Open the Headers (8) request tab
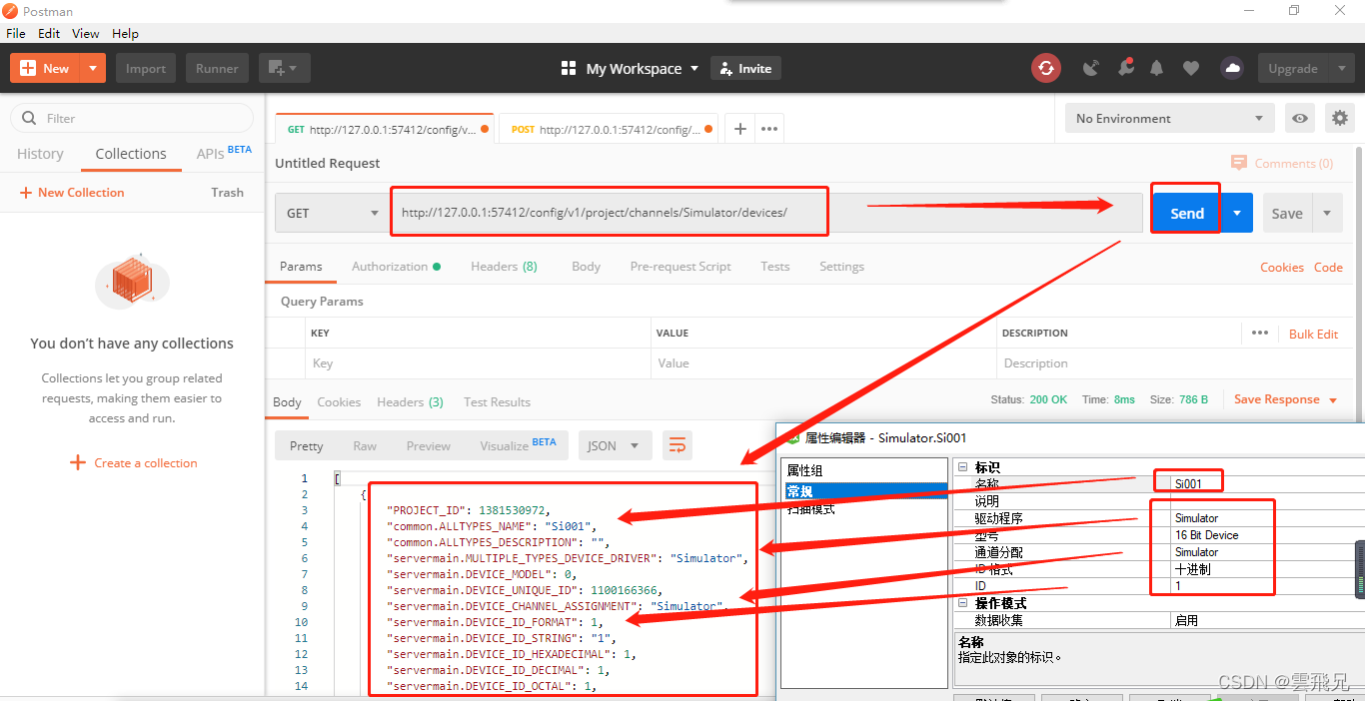1365x701 pixels. 504,267
